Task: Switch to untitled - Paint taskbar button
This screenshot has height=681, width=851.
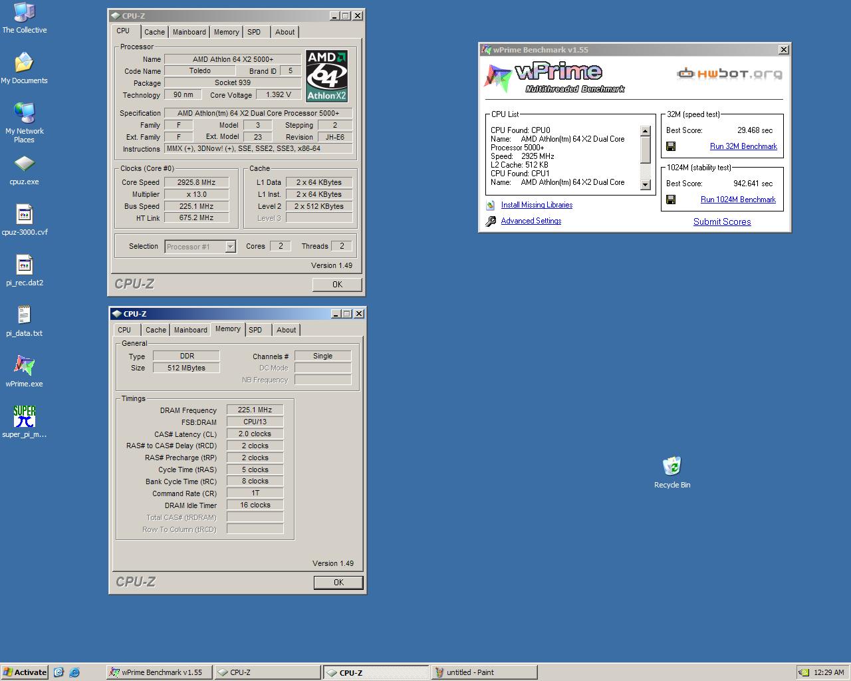Action: pos(484,672)
